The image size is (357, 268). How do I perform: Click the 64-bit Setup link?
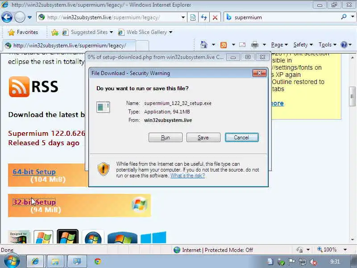coord(34,172)
